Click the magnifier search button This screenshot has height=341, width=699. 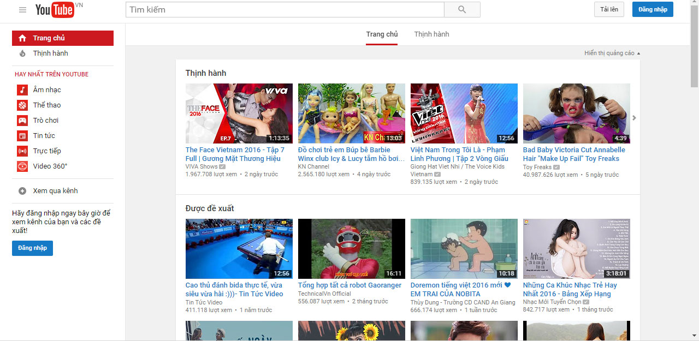point(462,10)
